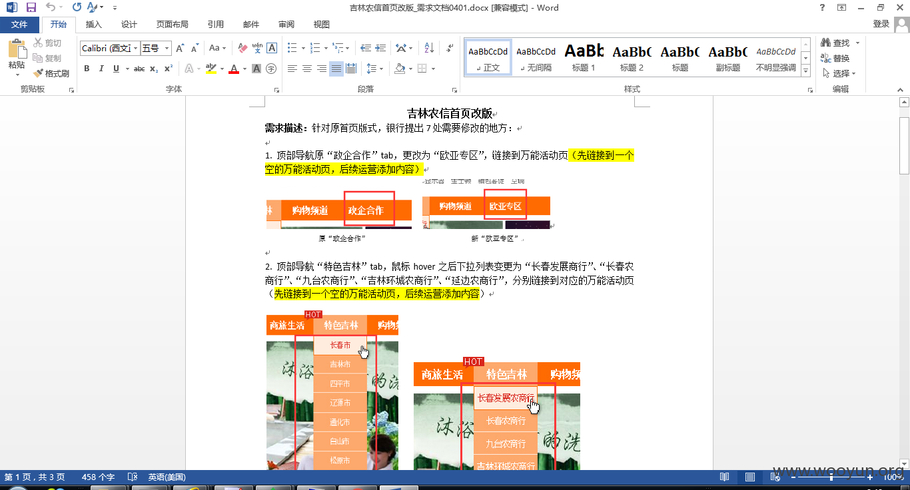Open the Find (查找) dropdown arrow
910x490 pixels.
pos(857,43)
